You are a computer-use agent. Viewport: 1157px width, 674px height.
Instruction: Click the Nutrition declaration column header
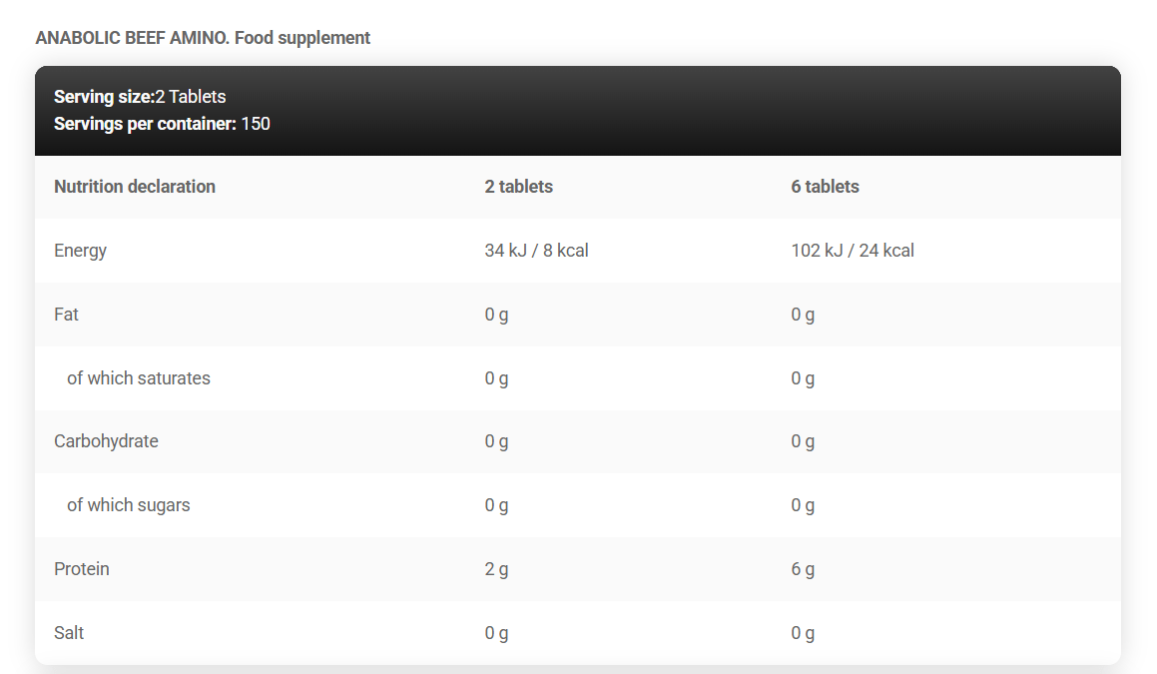point(135,187)
